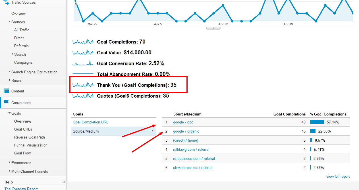Click the 57.14% completions bar

317,122
